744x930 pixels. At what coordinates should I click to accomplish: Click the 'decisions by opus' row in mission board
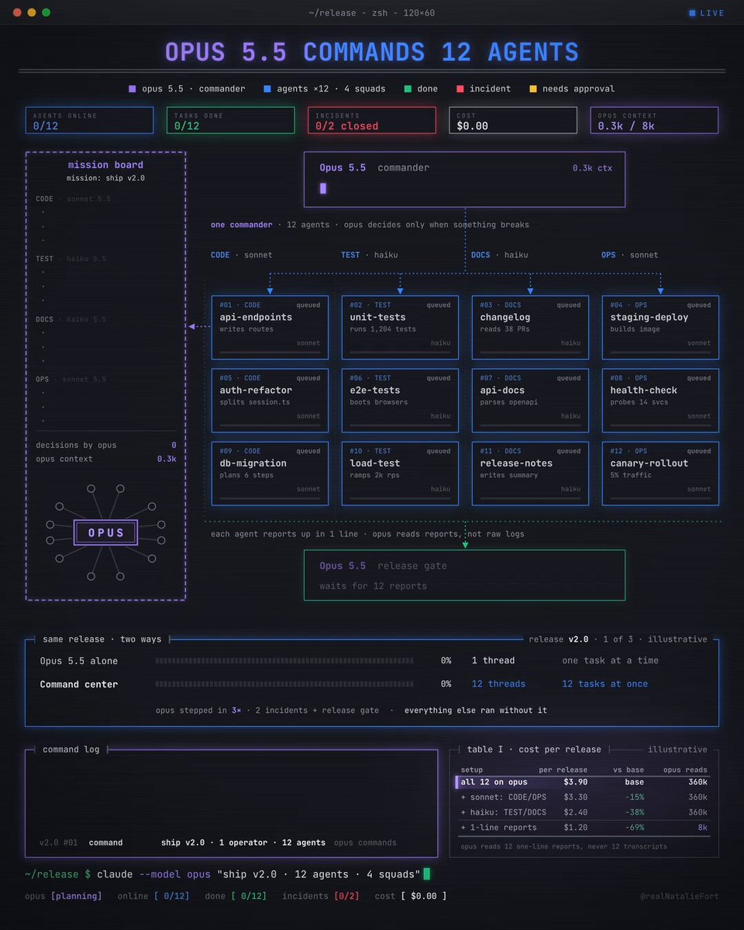point(105,446)
